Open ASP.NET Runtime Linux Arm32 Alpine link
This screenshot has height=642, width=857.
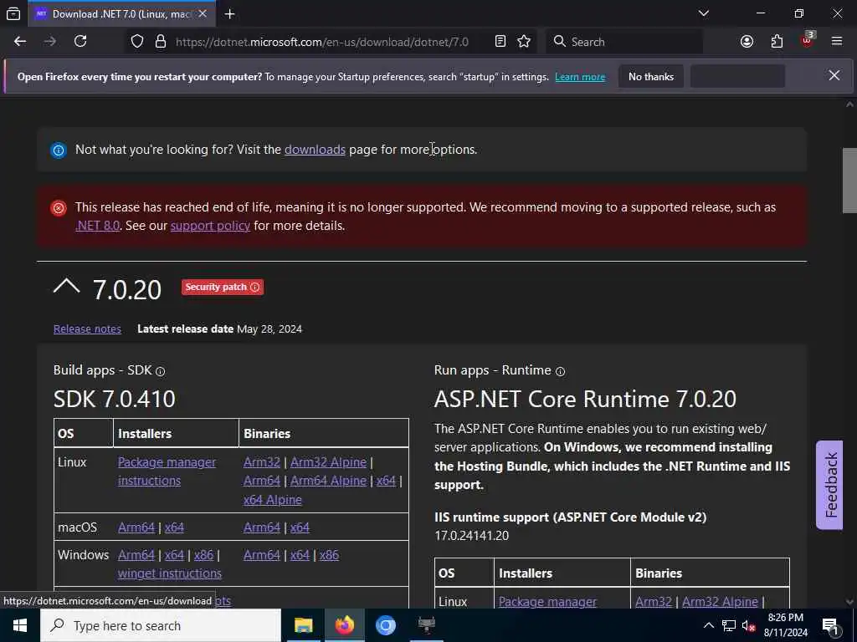point(720,602)
